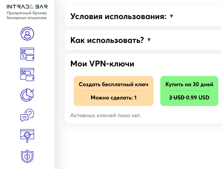Image resolution: width=221 pixels, height=169 pixels.
Task: Open the wallet withdrawal icon
Action: click(27, 74)
